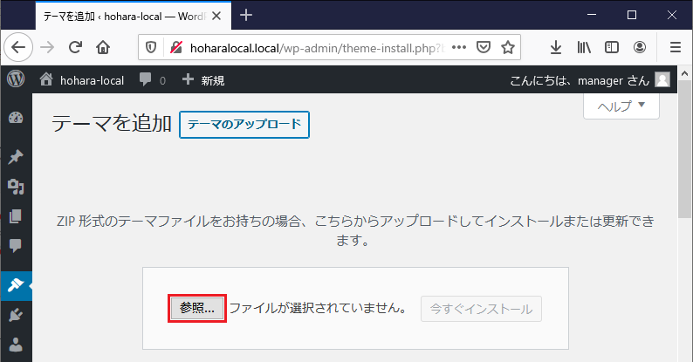Open page actions three-dot menu

point(459,47)
